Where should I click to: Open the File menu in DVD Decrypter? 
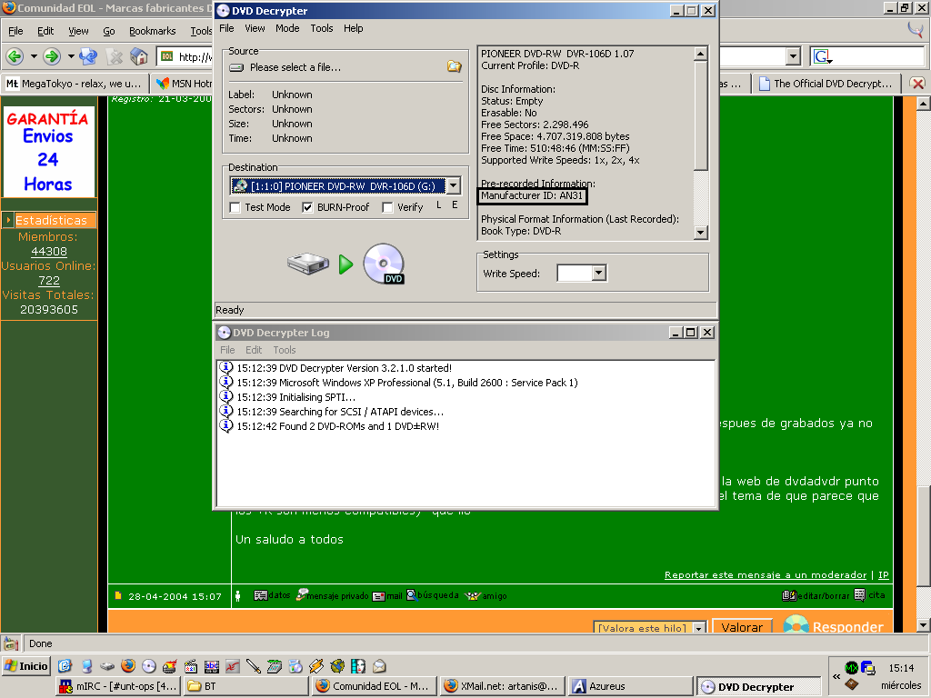(226, 28)
